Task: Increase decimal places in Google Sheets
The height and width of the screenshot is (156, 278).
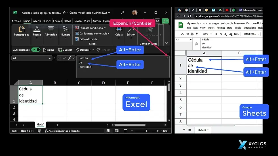Action: click(x=230, y=34)
